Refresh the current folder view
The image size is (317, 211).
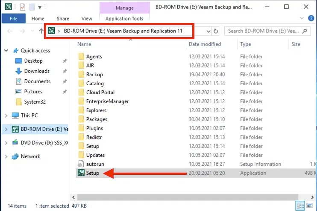pyautogui.click(x=216, y=31)
